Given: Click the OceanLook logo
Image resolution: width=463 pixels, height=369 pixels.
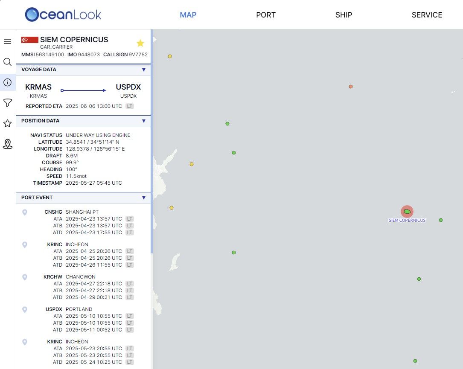Looking at the screenshot, I should pos(63,15).
